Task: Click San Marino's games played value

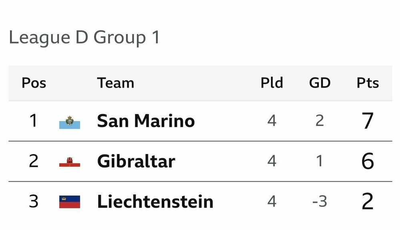Action: pos(272,121)
